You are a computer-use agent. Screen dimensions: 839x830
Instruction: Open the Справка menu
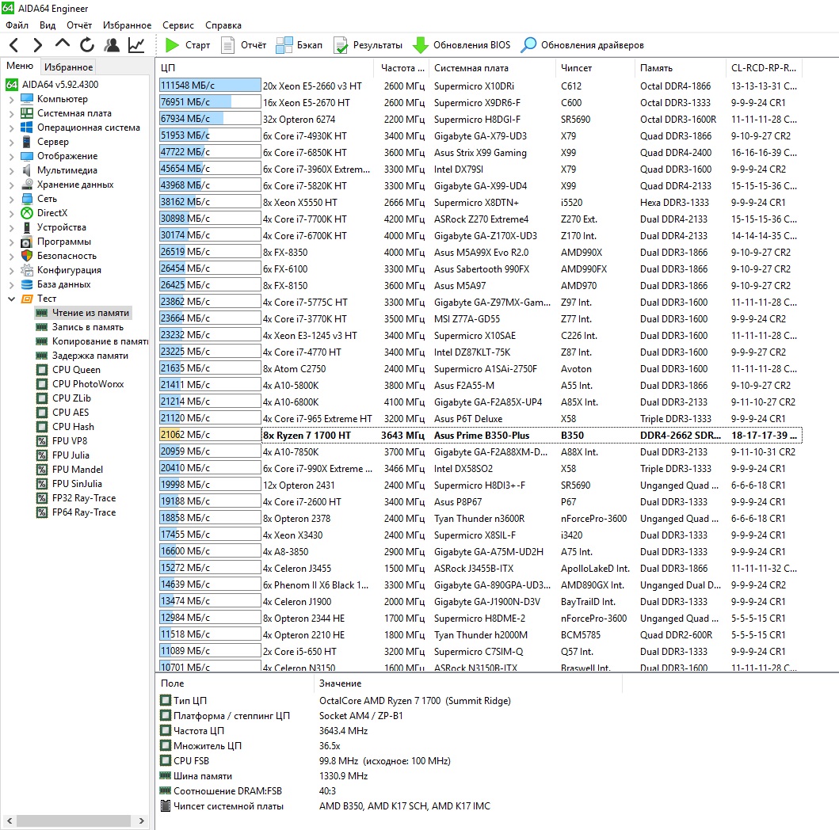point(223,25)
